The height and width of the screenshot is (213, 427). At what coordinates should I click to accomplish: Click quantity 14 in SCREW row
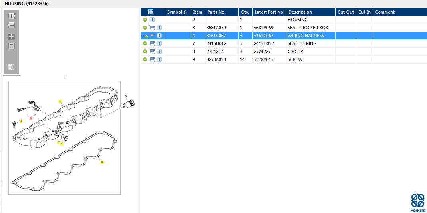click(x=242, y=59)
